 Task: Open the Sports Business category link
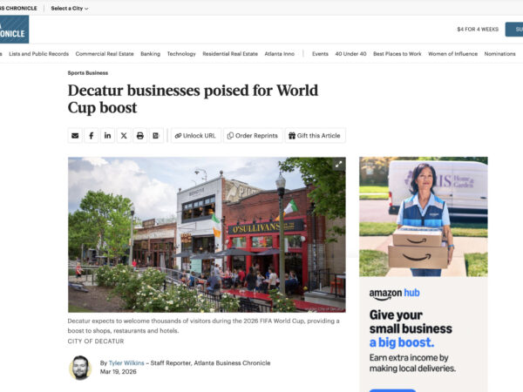pyautogui.click(x=88, y=73)
